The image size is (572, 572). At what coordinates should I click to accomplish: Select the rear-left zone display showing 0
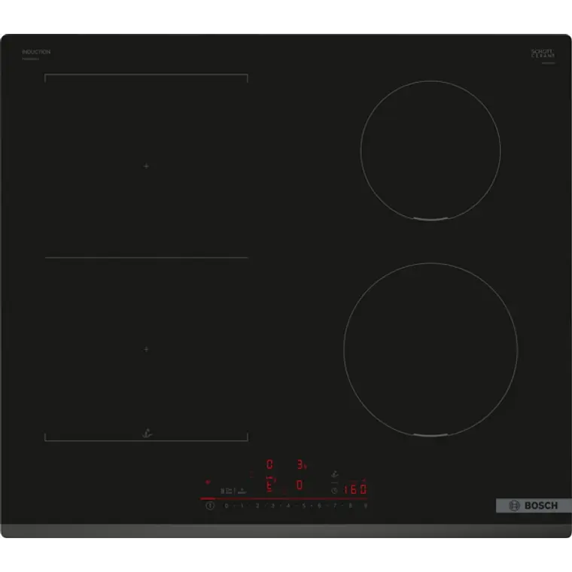(x=270, y=464)
